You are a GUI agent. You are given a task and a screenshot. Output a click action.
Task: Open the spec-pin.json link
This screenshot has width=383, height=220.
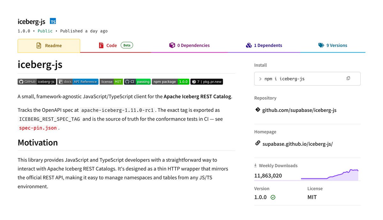(x=38, y=128)
